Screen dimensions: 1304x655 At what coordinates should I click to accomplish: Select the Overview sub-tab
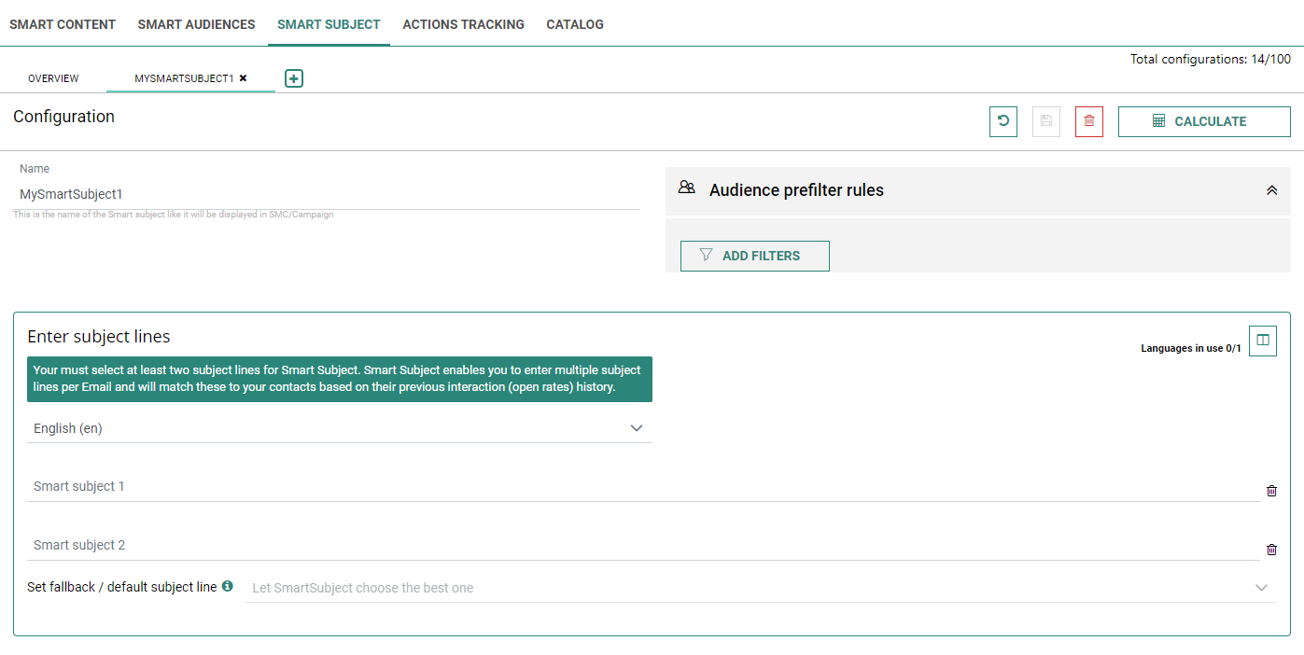tap(53, 78)
